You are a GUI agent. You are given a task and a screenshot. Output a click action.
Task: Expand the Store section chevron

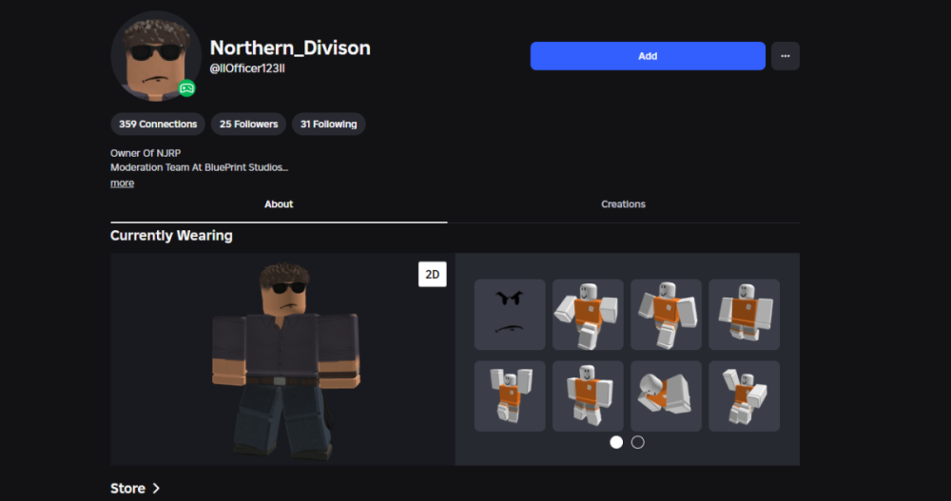pyautogui.click(x=156, y=489)
